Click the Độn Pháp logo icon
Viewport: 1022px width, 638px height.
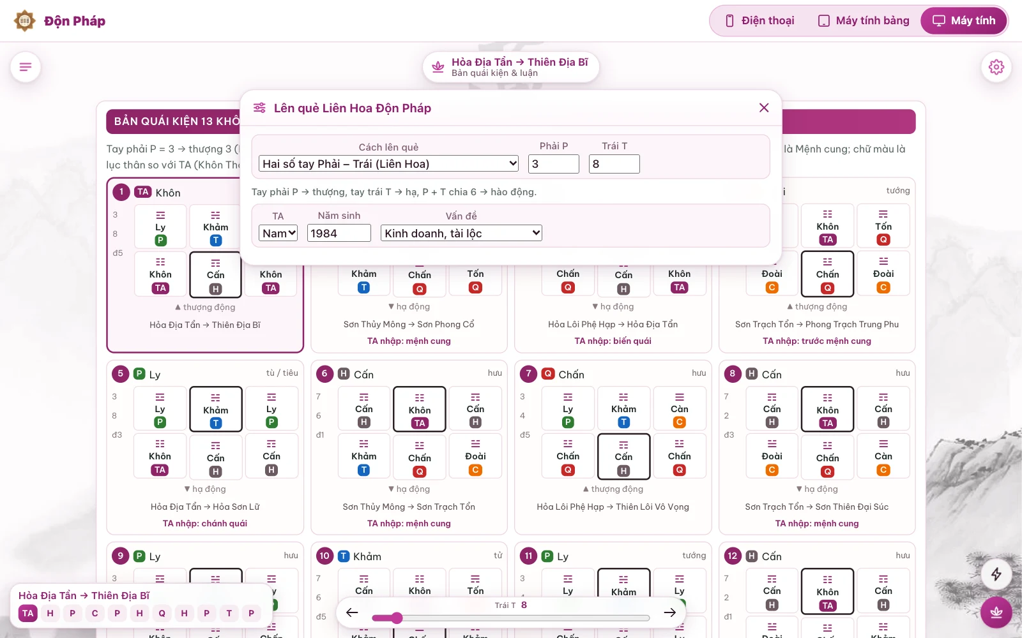point(25,21)
